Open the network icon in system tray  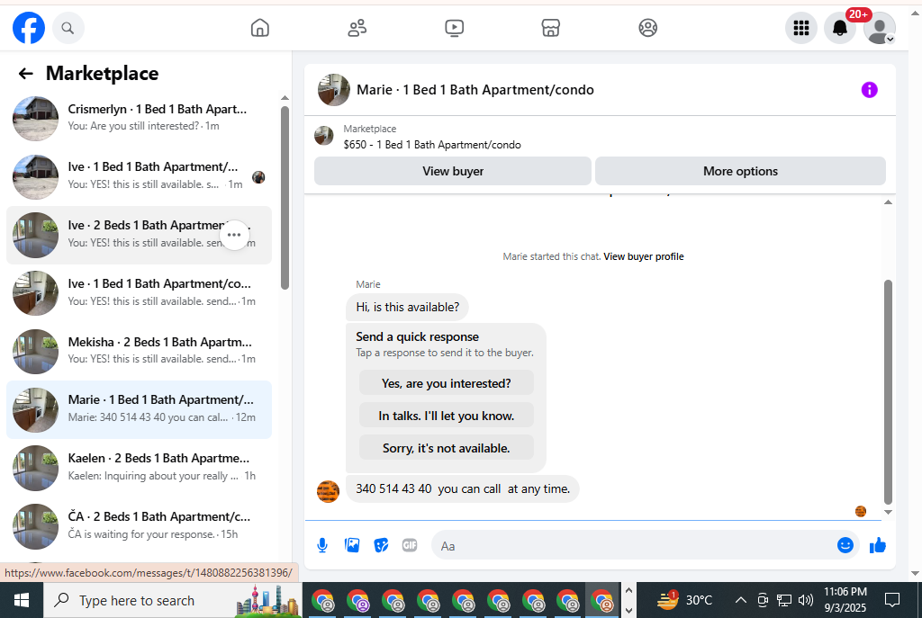(784, 600)
